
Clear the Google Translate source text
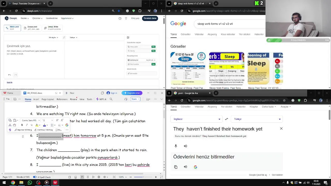tap(281, 129)
